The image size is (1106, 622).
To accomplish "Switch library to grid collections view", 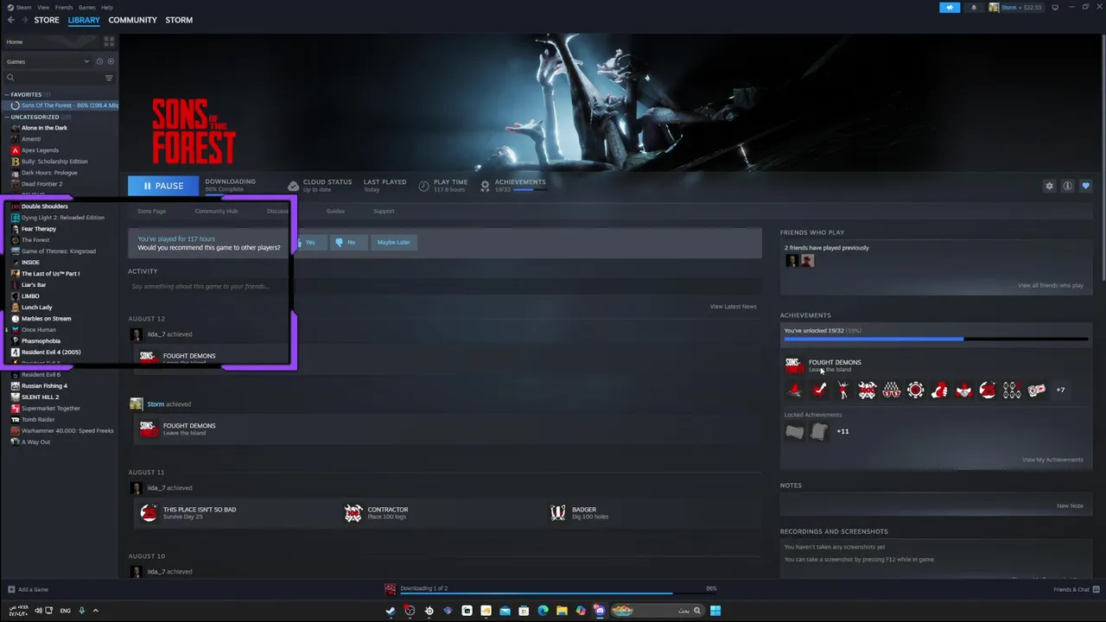I will pyautogui.click(x=109, y=41).
